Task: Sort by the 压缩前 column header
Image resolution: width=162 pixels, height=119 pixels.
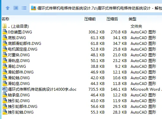Action: tap(90, 19)
